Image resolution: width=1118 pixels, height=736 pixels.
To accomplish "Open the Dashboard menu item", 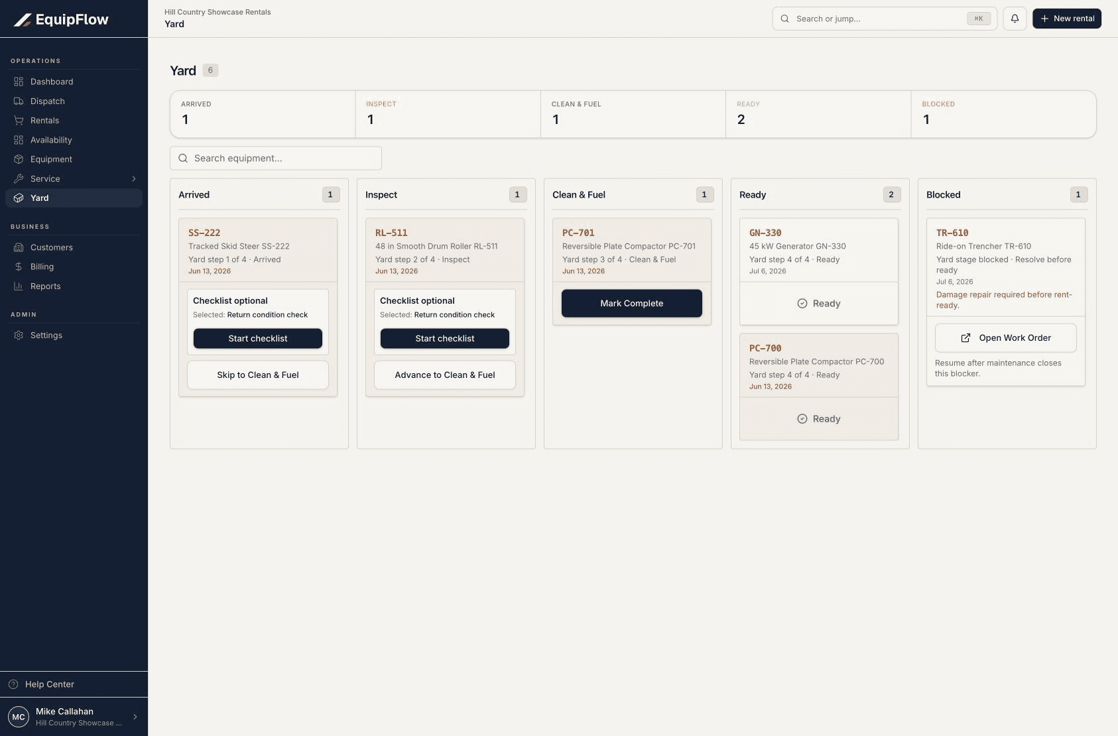I will point(74,82).
